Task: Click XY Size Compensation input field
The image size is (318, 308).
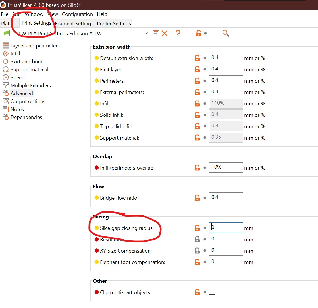Action: [x=226, y=250]
